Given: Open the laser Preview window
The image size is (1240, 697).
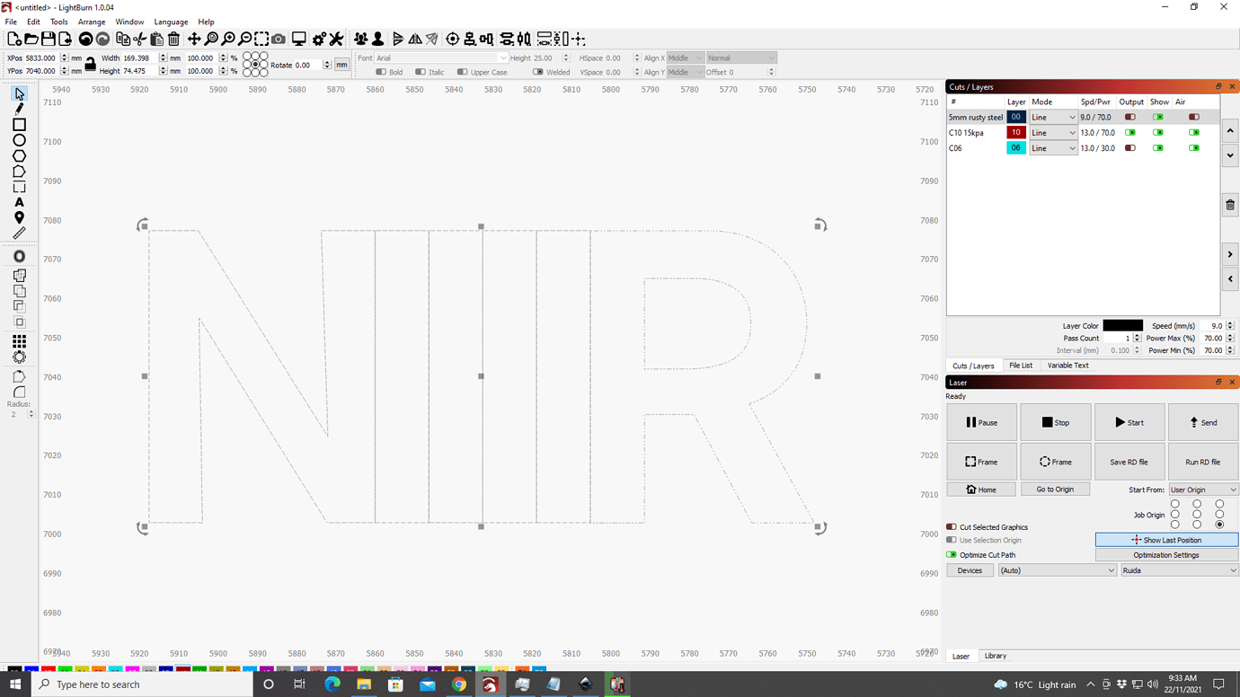Looking at the screenshot, I should (x=298, y=39).
